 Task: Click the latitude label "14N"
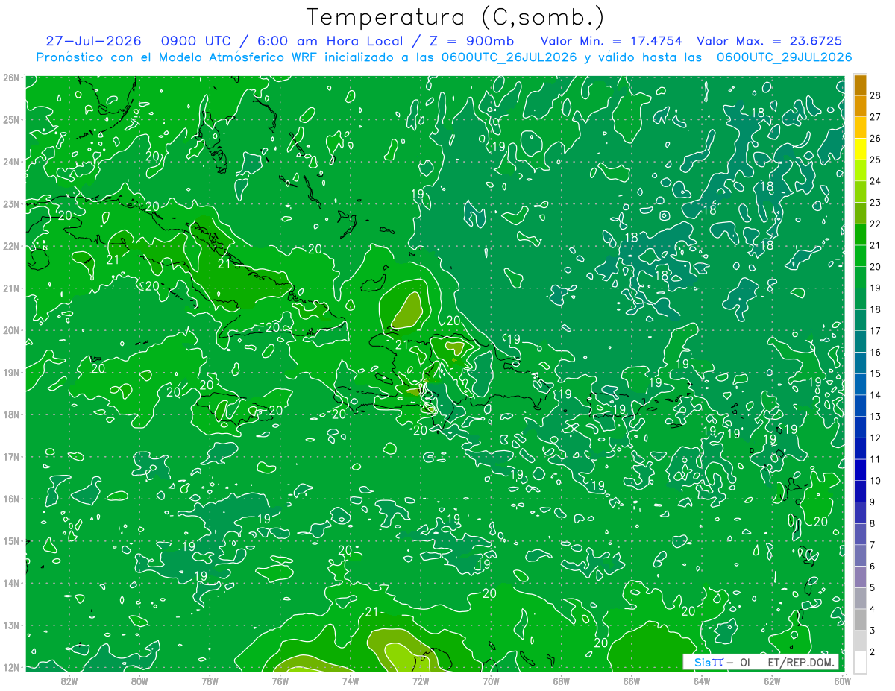pyautogui.click(x=11, y=583)
